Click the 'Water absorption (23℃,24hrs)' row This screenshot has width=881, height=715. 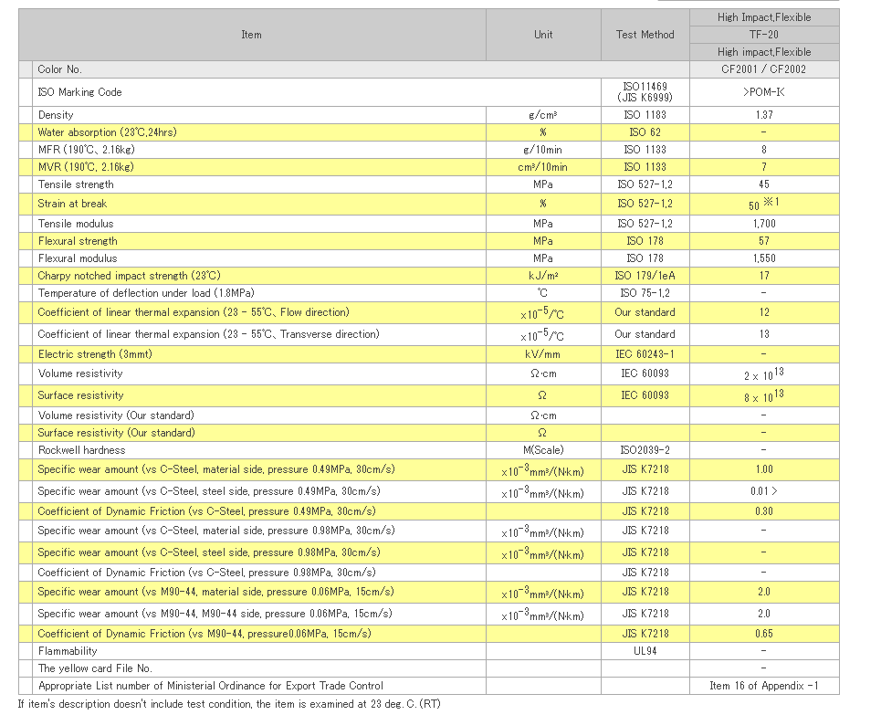[429, 132]
